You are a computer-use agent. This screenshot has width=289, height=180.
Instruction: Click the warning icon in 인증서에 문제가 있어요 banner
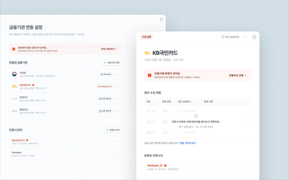pyautogui.click(x=149, y=75)
